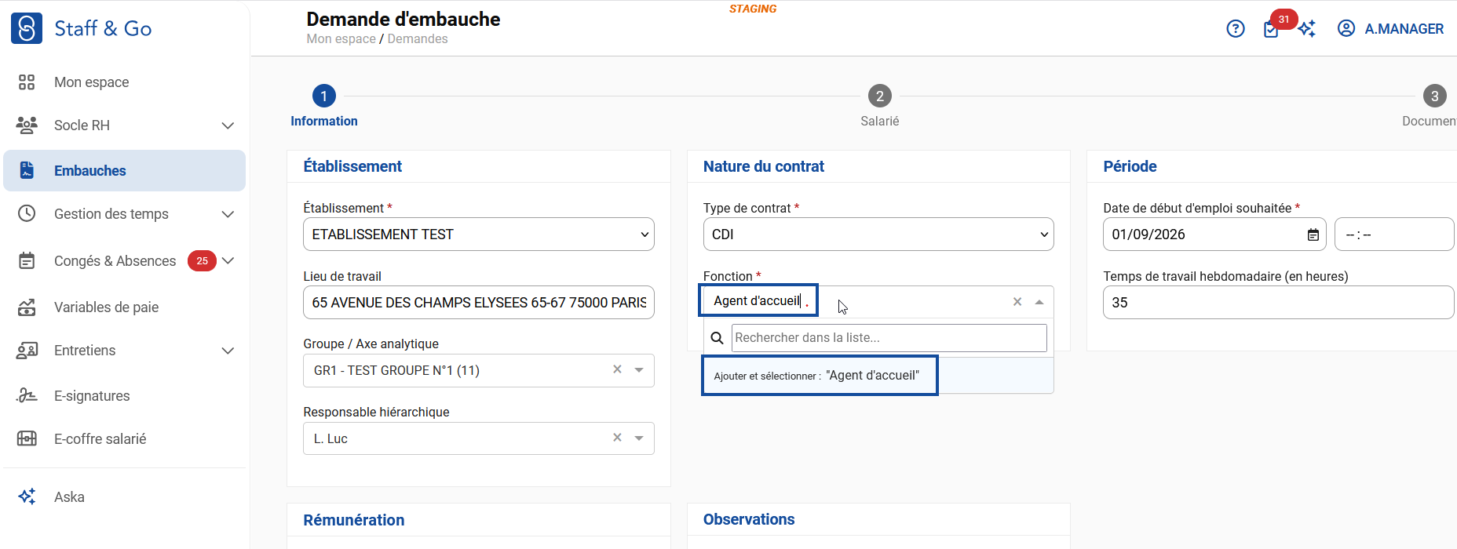
Task: Click the Aska sparkle icon in sidebar
Action: pyautogui.click(x=27, y=496)
